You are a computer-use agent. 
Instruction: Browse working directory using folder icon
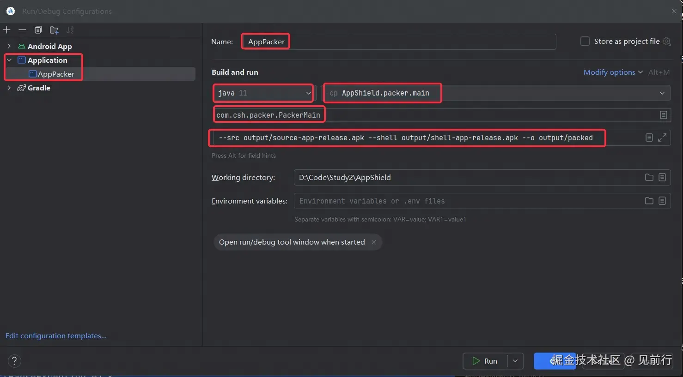point(649,177)
